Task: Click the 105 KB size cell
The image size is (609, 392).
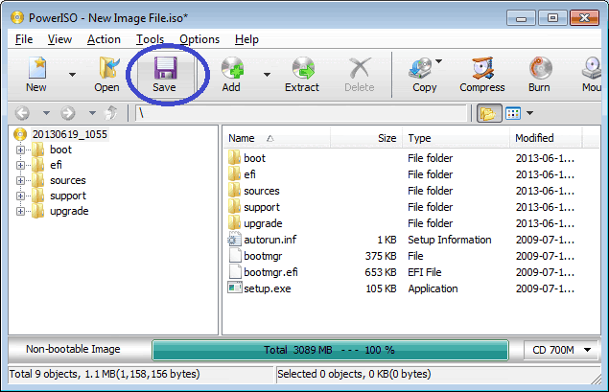Action: (x=381, y=288)
